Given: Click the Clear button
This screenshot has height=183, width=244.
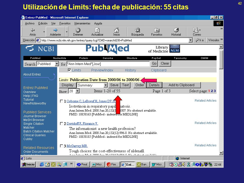Looking at the screenshot, I should click(x=165, y=64).
